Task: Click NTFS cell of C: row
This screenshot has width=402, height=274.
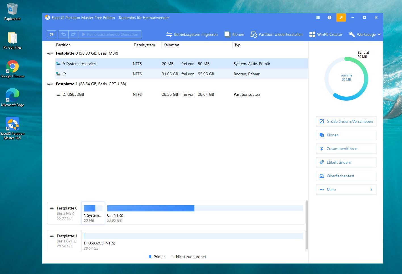Action: coord(137,74)
